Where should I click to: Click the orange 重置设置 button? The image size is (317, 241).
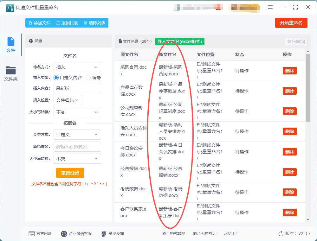point(70,173)
